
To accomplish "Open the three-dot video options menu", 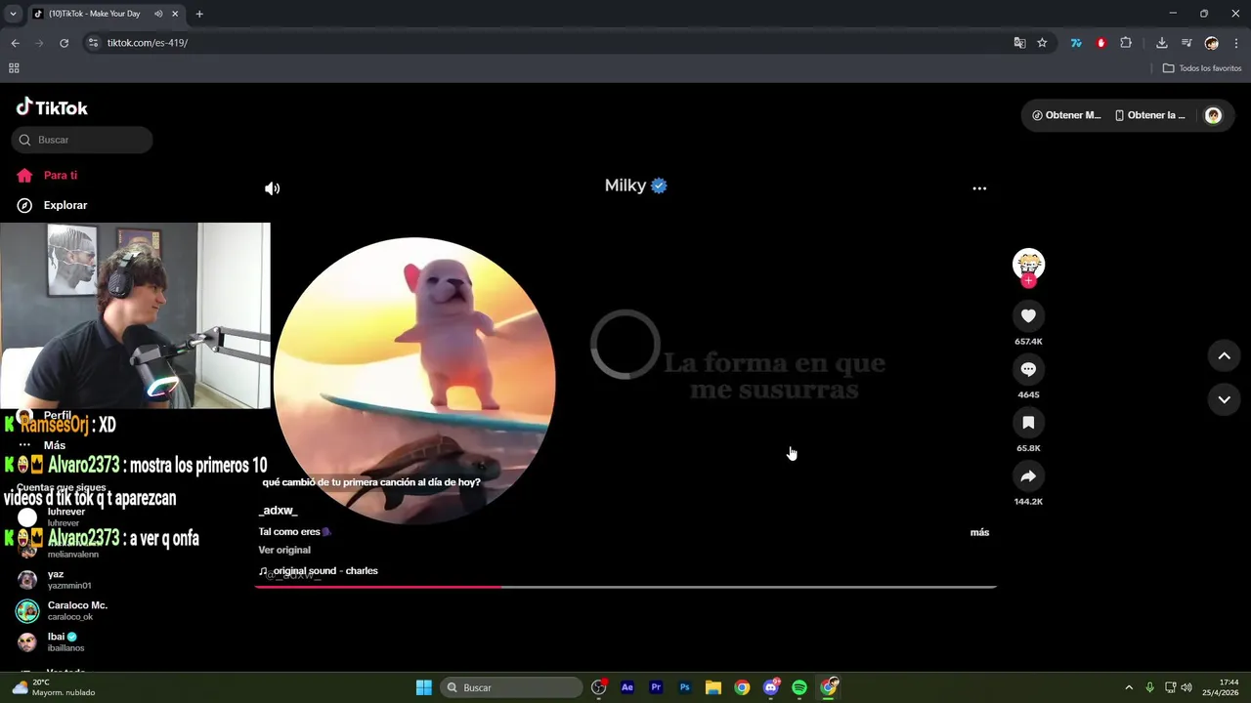I will pos(979,188).
